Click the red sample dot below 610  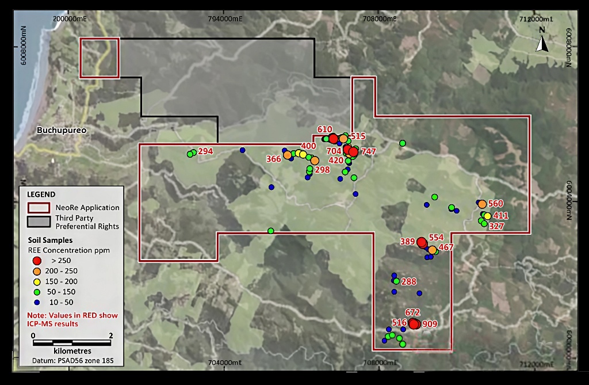333,139
